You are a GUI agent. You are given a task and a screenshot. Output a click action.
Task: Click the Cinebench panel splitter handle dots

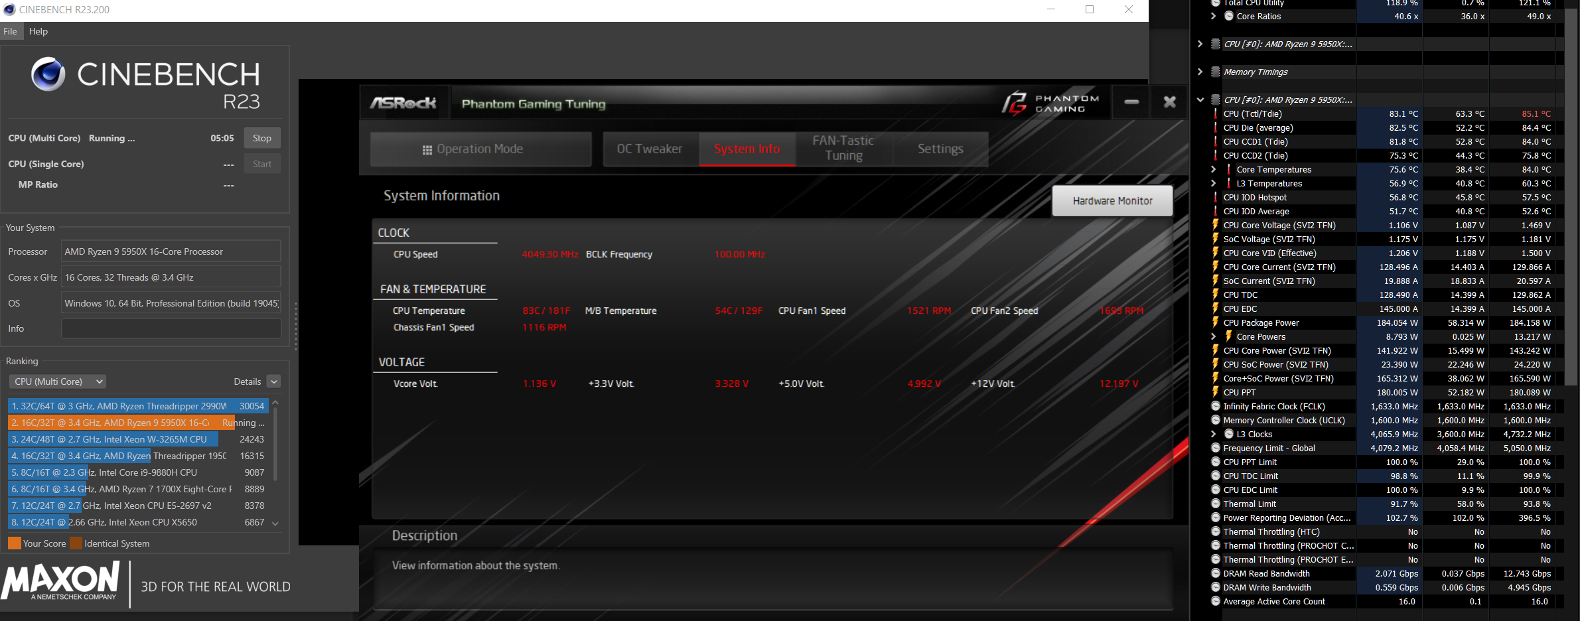coord(295,326)
